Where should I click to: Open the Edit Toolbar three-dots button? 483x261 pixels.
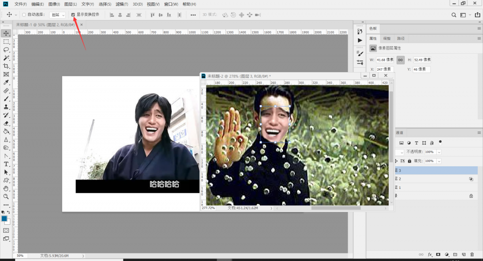coord(6,204)
